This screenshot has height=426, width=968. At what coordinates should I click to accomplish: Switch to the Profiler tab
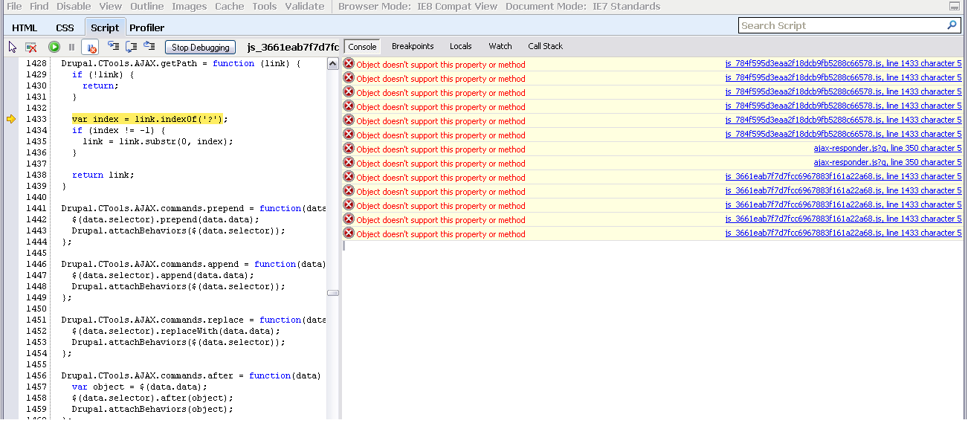pos(146,28)
